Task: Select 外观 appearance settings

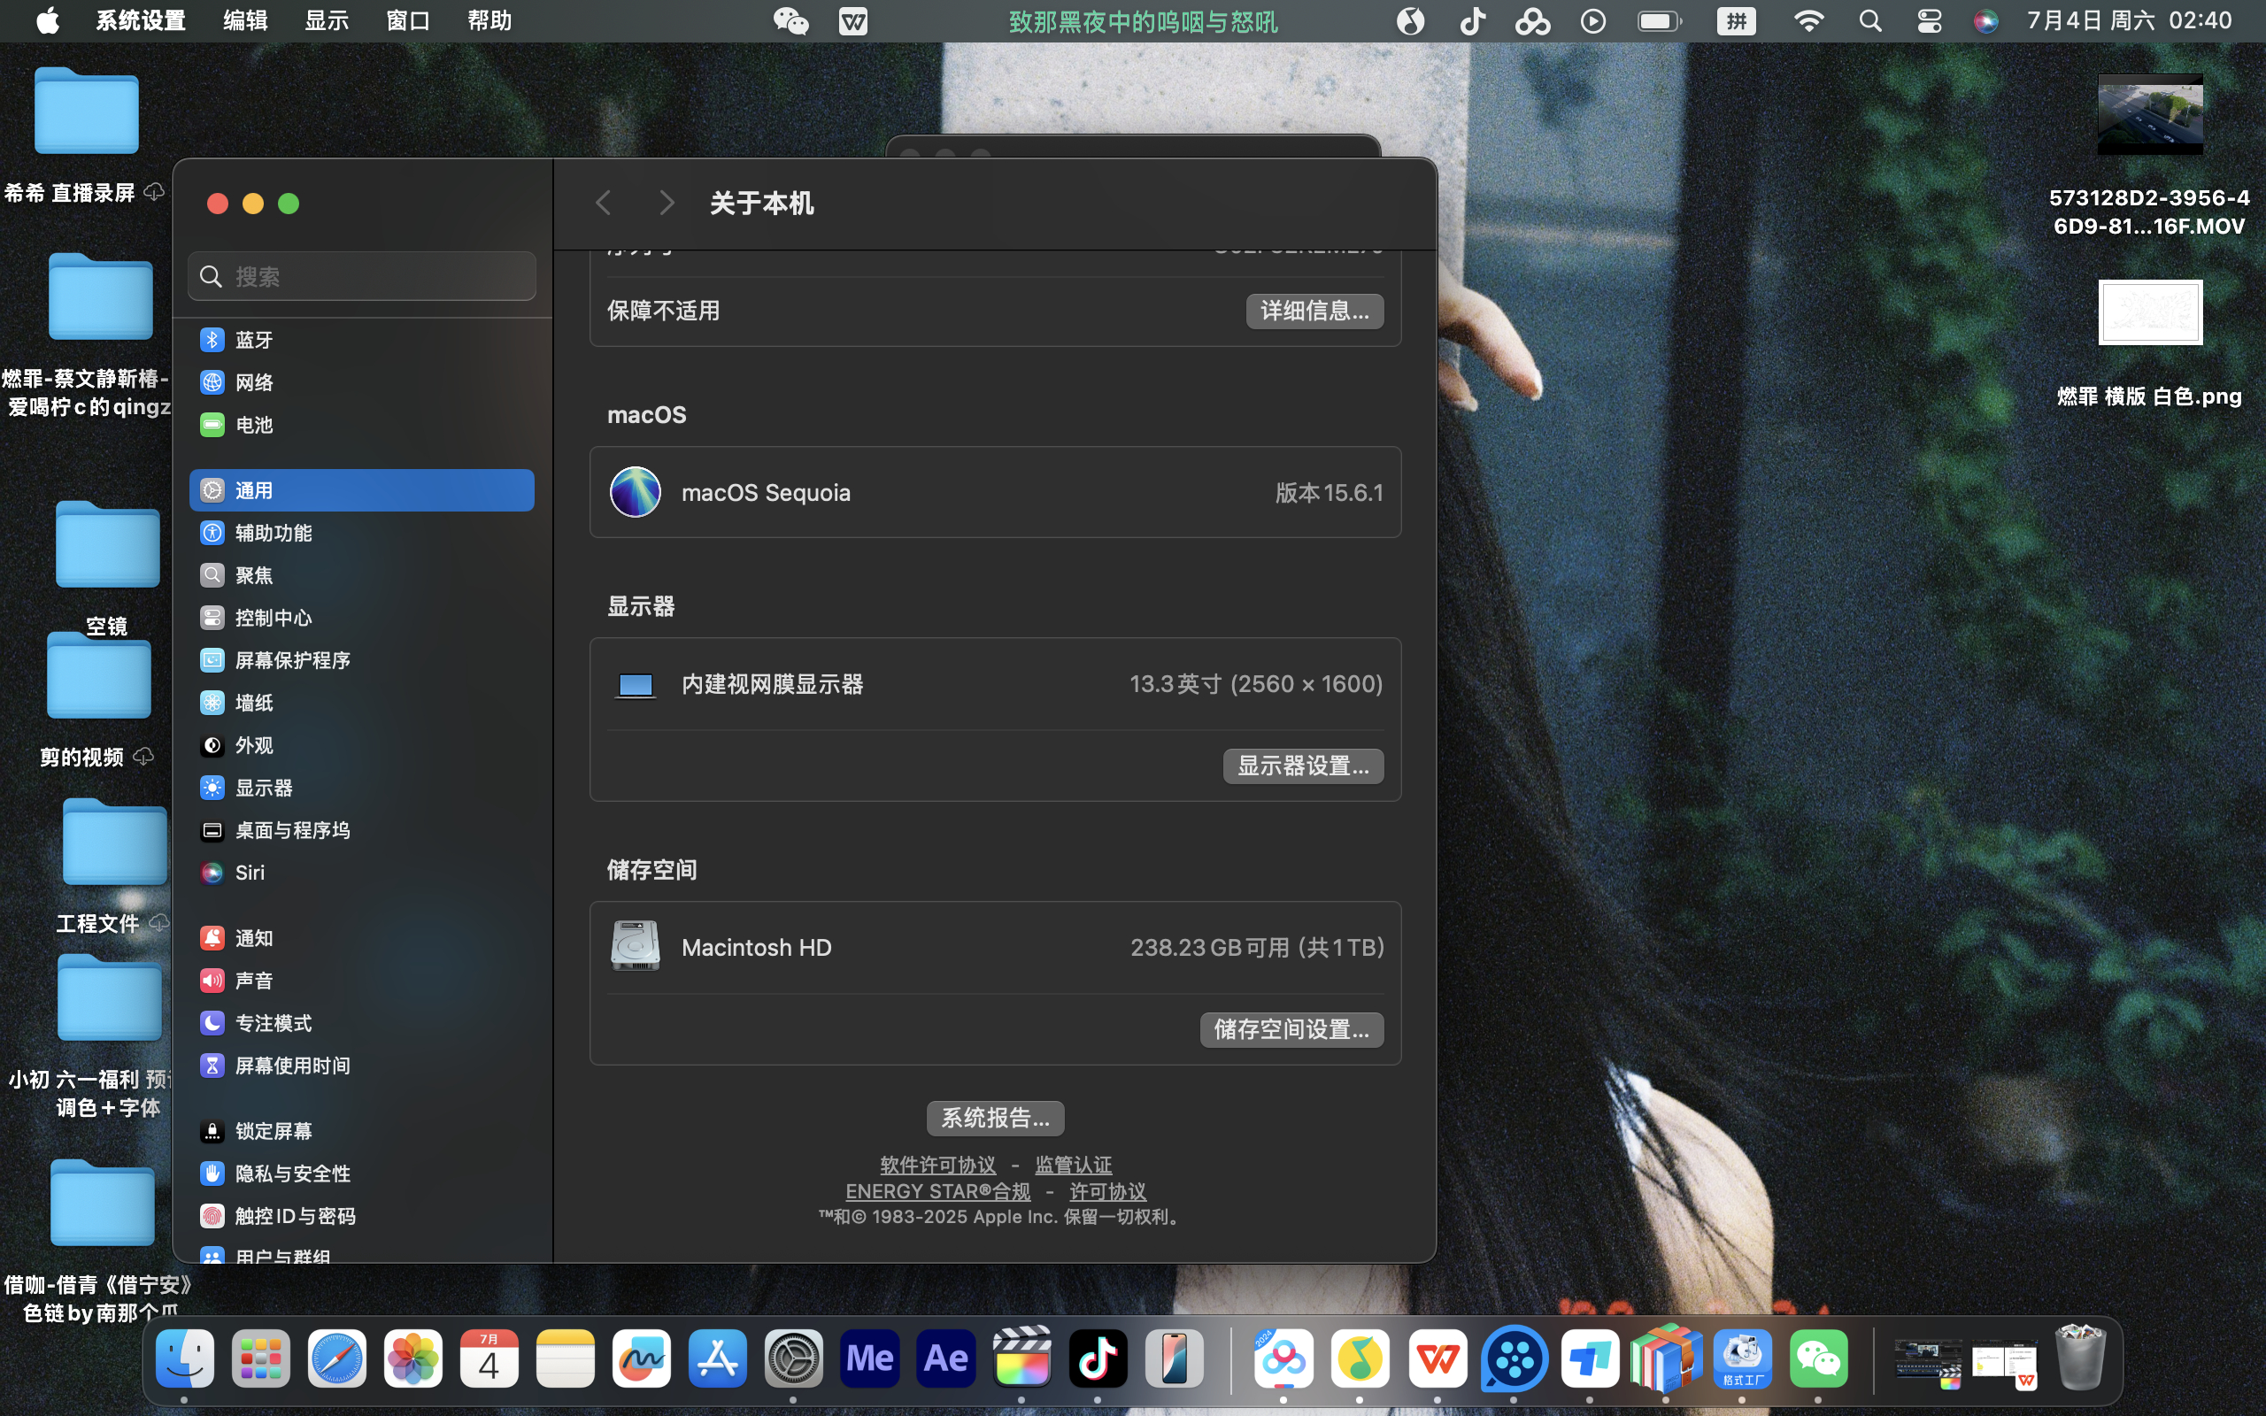Action: pos(361,745)
